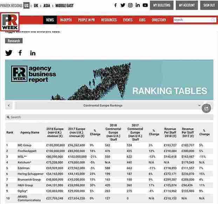This screenshot has height=204, width=218.
Task: Select FischerAppelt agency name
Action: click(x=27, y=151)
